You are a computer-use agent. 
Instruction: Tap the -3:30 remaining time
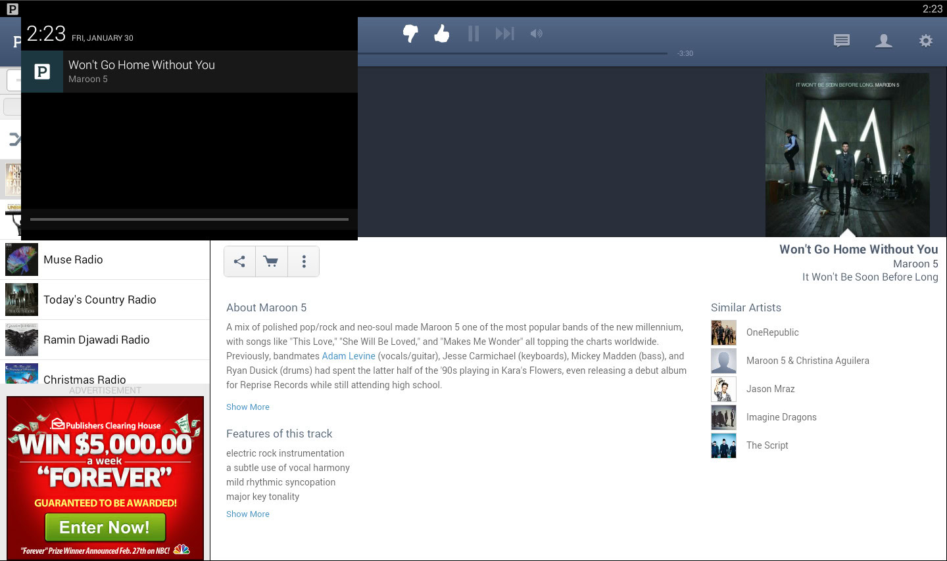[x=685, y=53]
